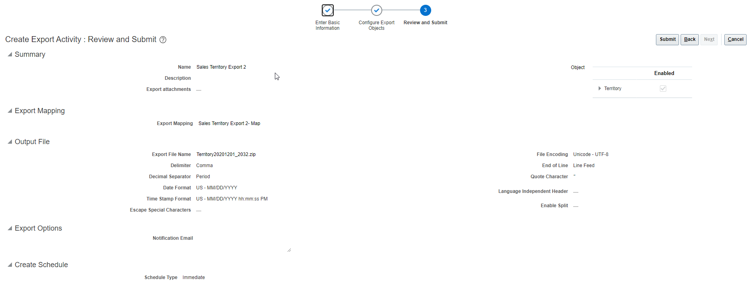The width and height of the screenshot is (749, 287).
Task: Click File Encoding value 'Unicode - UTF-8'
Action: click(591, 154)
